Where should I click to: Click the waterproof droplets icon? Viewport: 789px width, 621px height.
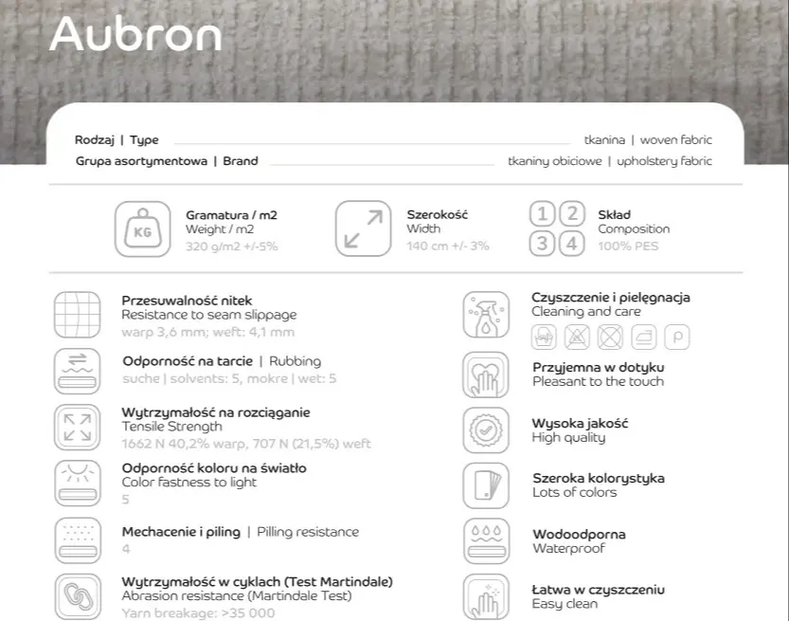486,541
